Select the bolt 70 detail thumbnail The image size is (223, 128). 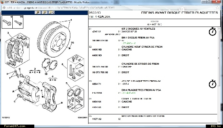pyautogui.click(x=18, y=22)
